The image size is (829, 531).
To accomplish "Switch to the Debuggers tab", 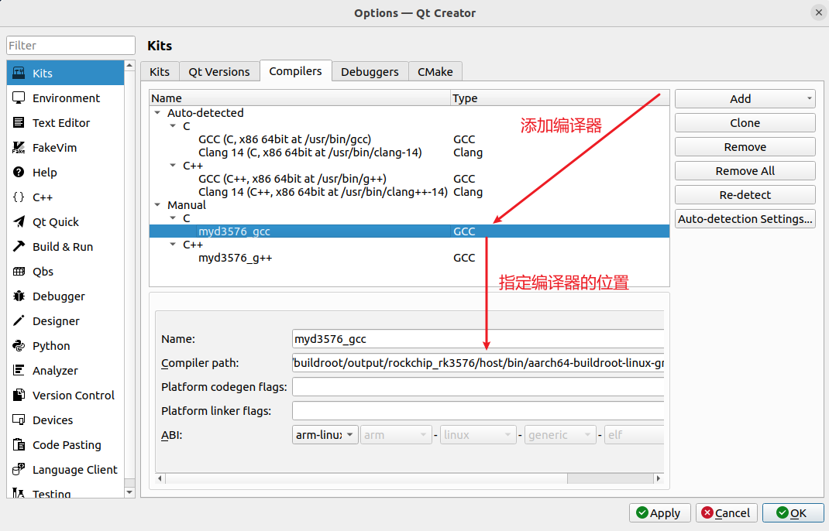I will click(370, 72).
